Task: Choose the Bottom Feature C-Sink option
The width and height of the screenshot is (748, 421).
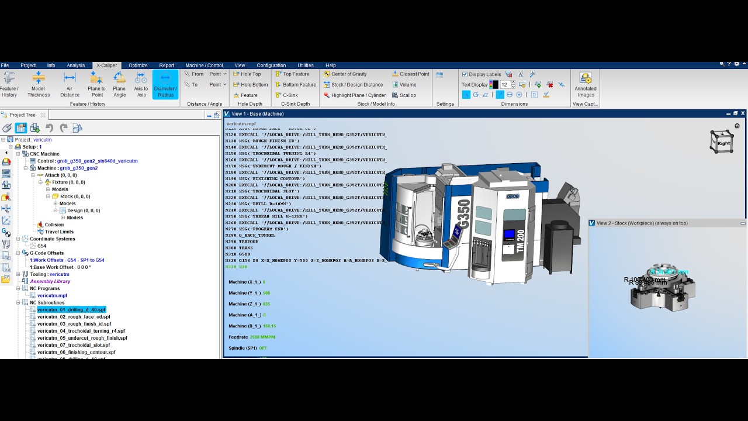Action: click(295, 85)
